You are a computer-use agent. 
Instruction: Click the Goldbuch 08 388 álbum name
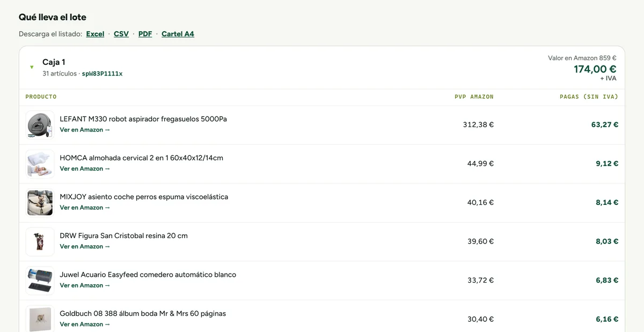(x=143, y=313)
